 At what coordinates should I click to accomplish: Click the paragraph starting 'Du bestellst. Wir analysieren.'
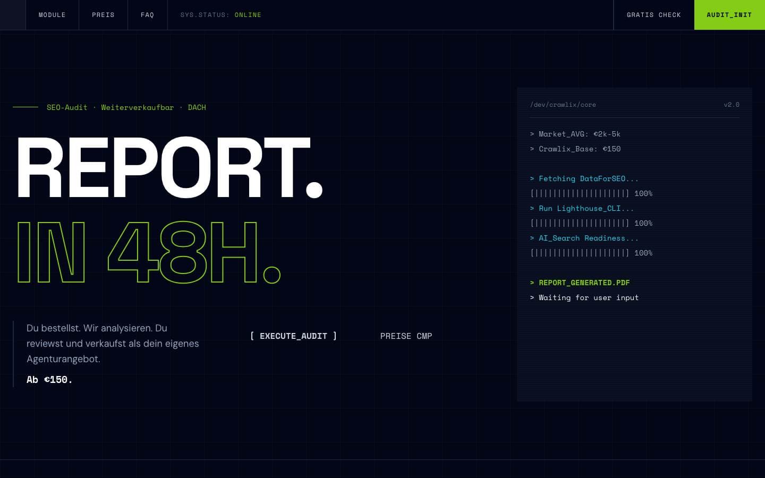113,344
